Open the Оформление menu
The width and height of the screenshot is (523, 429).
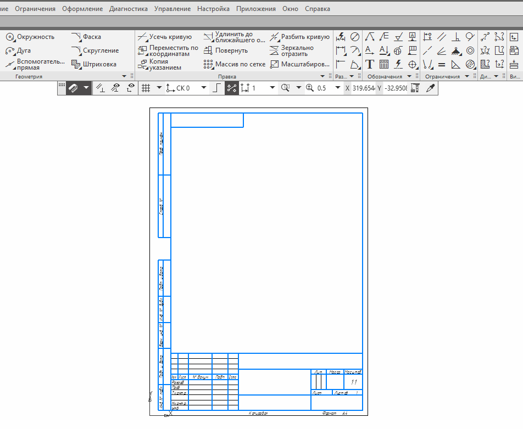pos(82,9)
